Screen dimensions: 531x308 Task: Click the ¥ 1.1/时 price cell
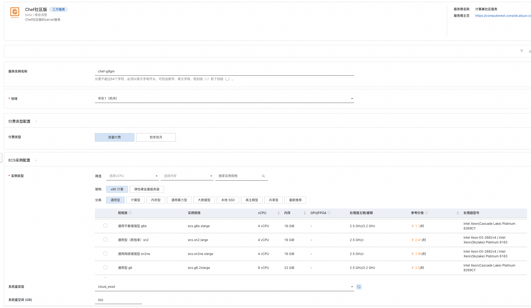418,226
